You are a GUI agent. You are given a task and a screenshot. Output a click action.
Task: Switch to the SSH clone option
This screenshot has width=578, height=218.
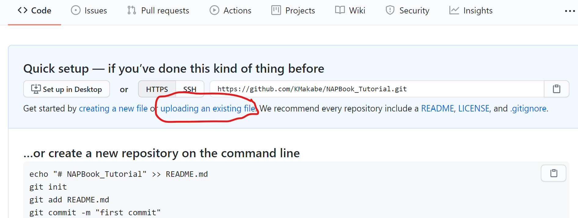pyautogui.click(x=190, y=89)
